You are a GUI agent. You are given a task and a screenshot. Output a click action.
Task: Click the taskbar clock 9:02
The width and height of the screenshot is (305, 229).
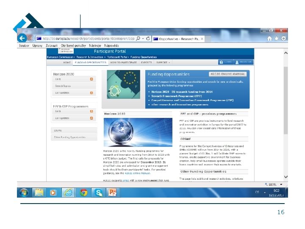(x=276, y=191)
